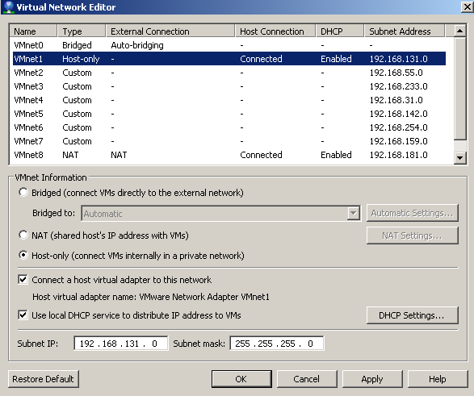Toggle Connect a host virtual adapter checkbox
The height and width of the screenshot is (396, 474).
click(x=23, y=280)
